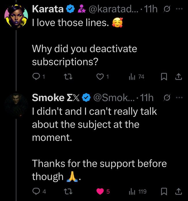Image resolution: width=188 pixels, height=201 pixels.
Task: Reply to Karata's tweet
Action: pyautogui.click(x=37, y=77)
